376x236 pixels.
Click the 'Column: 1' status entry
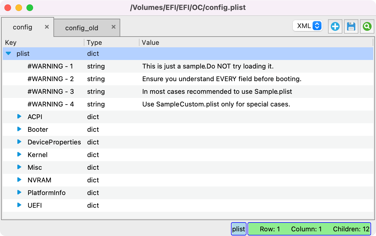(x=307, y=229)
